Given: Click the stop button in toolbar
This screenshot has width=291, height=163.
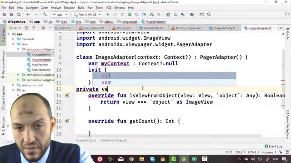Looking at the screenshot, I should click(159, 14).
